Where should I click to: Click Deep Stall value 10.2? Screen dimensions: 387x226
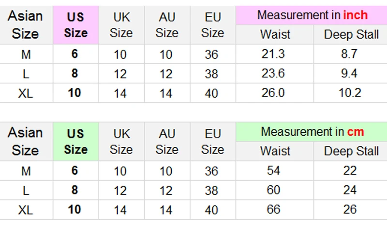[x=349, y=93]
